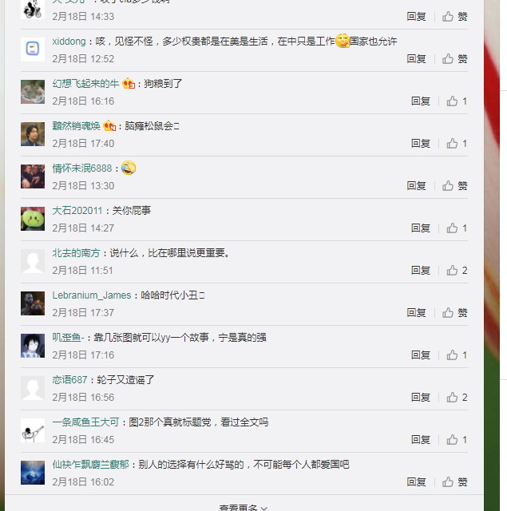The width and height of the screenshot is (507, 511).
Task: Open xiddong's user profile link
Action: pos(69,42)
